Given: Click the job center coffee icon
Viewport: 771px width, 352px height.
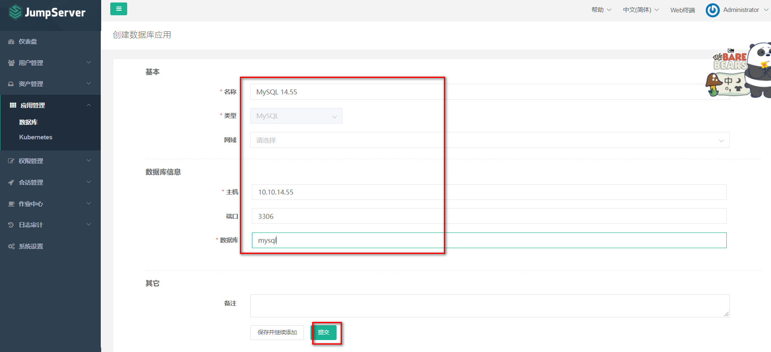Looking at the screenshot, I should (11, 204).
